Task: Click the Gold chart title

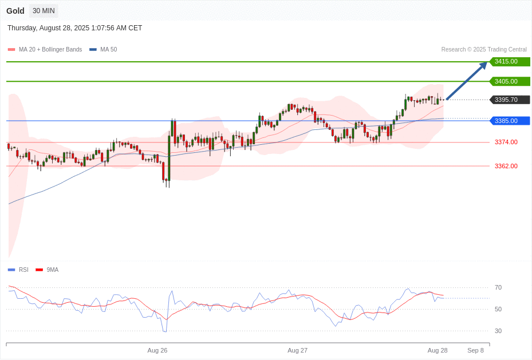Action: [15, 11]
